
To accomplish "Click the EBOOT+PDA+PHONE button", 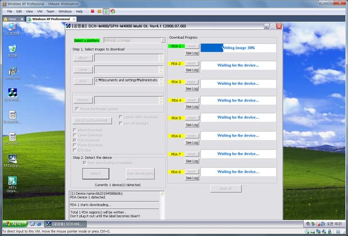I will (92, 121).
